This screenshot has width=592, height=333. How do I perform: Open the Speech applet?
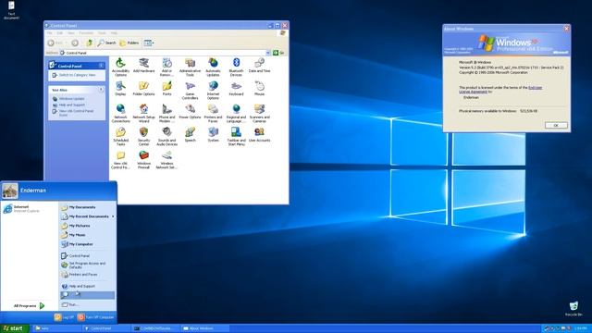(190, 134)
